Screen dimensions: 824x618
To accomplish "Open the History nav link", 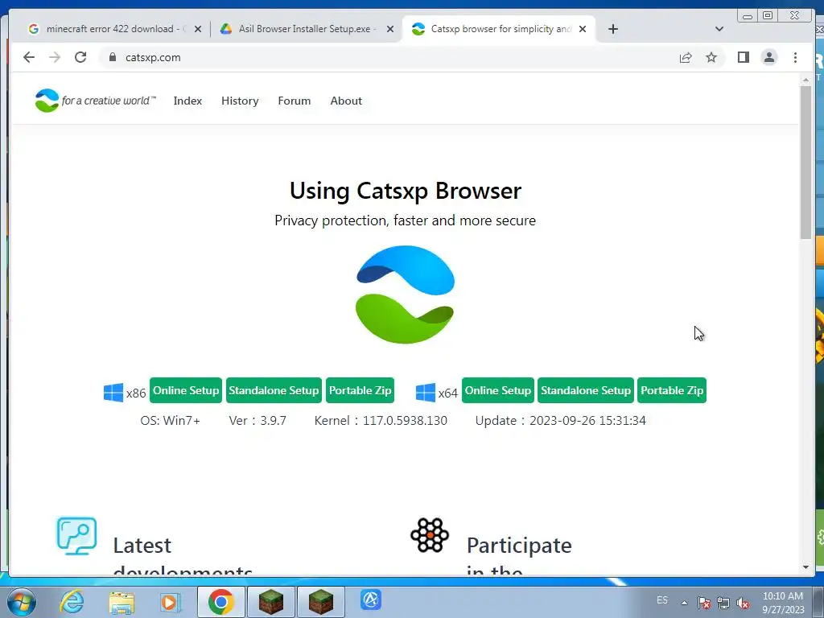I will 240,101.
